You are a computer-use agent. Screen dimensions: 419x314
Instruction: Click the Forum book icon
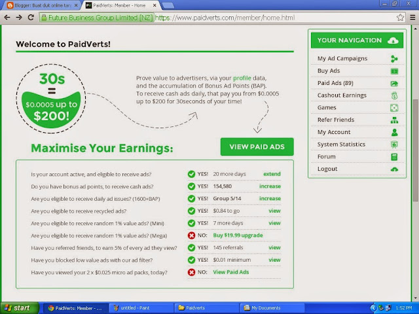(x=394, y=157)
